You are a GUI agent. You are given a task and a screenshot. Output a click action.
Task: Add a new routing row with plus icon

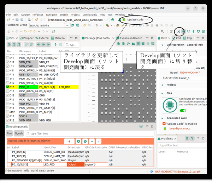pyautogui.click(x=78, y=141)
